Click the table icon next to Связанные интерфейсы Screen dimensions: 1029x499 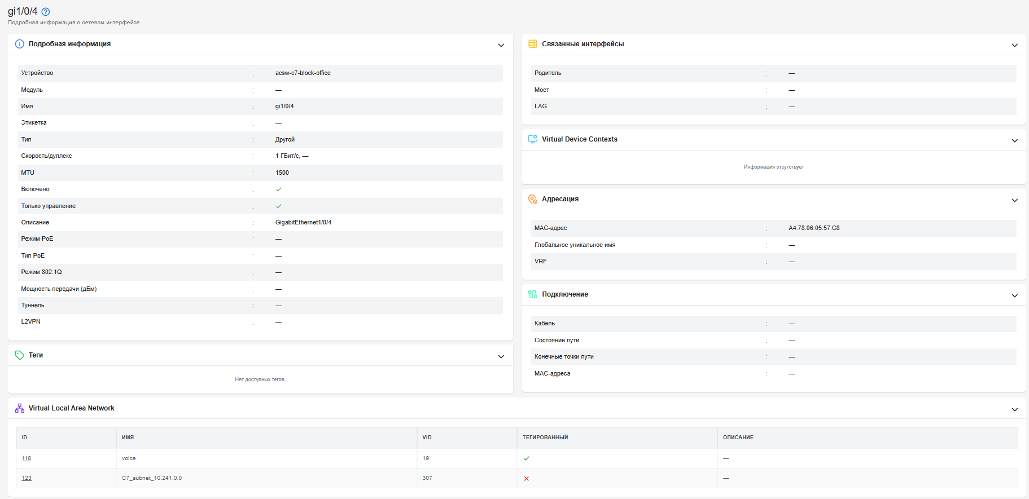click(x=533, y=44)
